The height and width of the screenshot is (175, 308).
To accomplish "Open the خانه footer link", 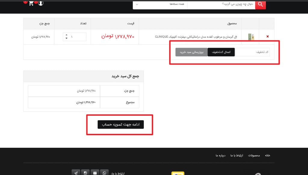I will pos(267,155).
